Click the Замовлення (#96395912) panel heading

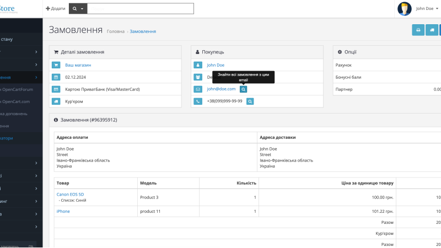click(89, 120)
